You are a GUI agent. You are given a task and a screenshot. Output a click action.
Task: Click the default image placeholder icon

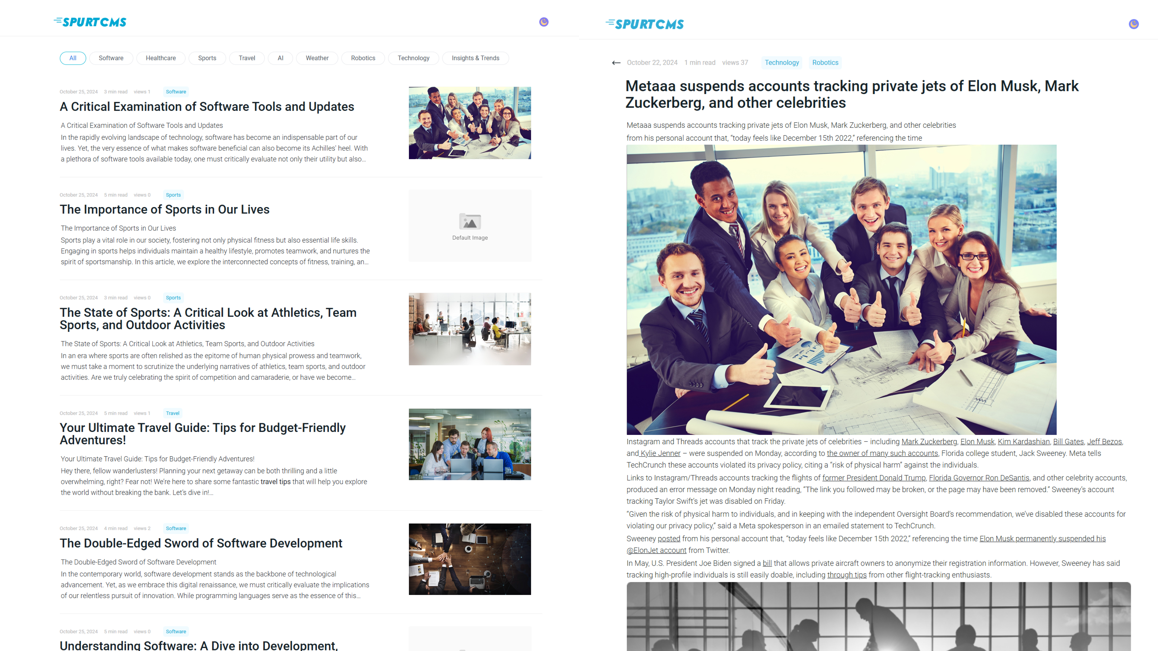[470, 222]
